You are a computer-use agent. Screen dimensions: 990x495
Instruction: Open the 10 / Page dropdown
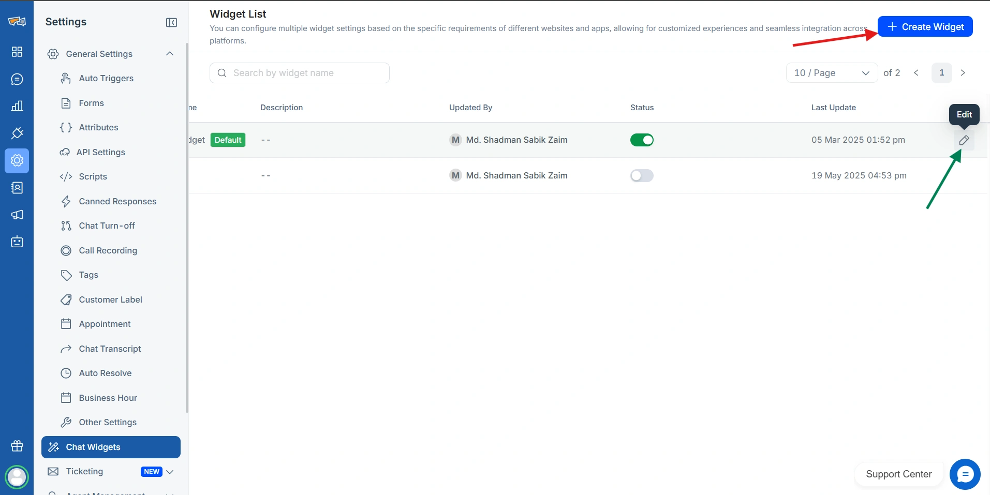[x=831, y=73]
